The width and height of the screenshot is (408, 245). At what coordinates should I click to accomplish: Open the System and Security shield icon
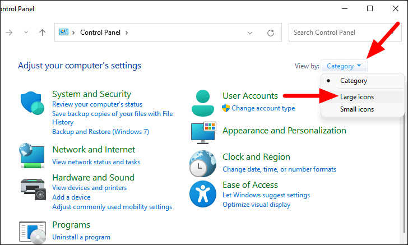[33, 103]
